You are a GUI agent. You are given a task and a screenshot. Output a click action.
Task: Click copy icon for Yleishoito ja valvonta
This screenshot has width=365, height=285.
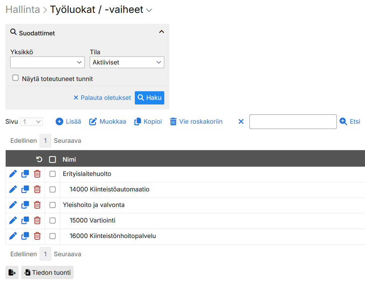(25, 205)
